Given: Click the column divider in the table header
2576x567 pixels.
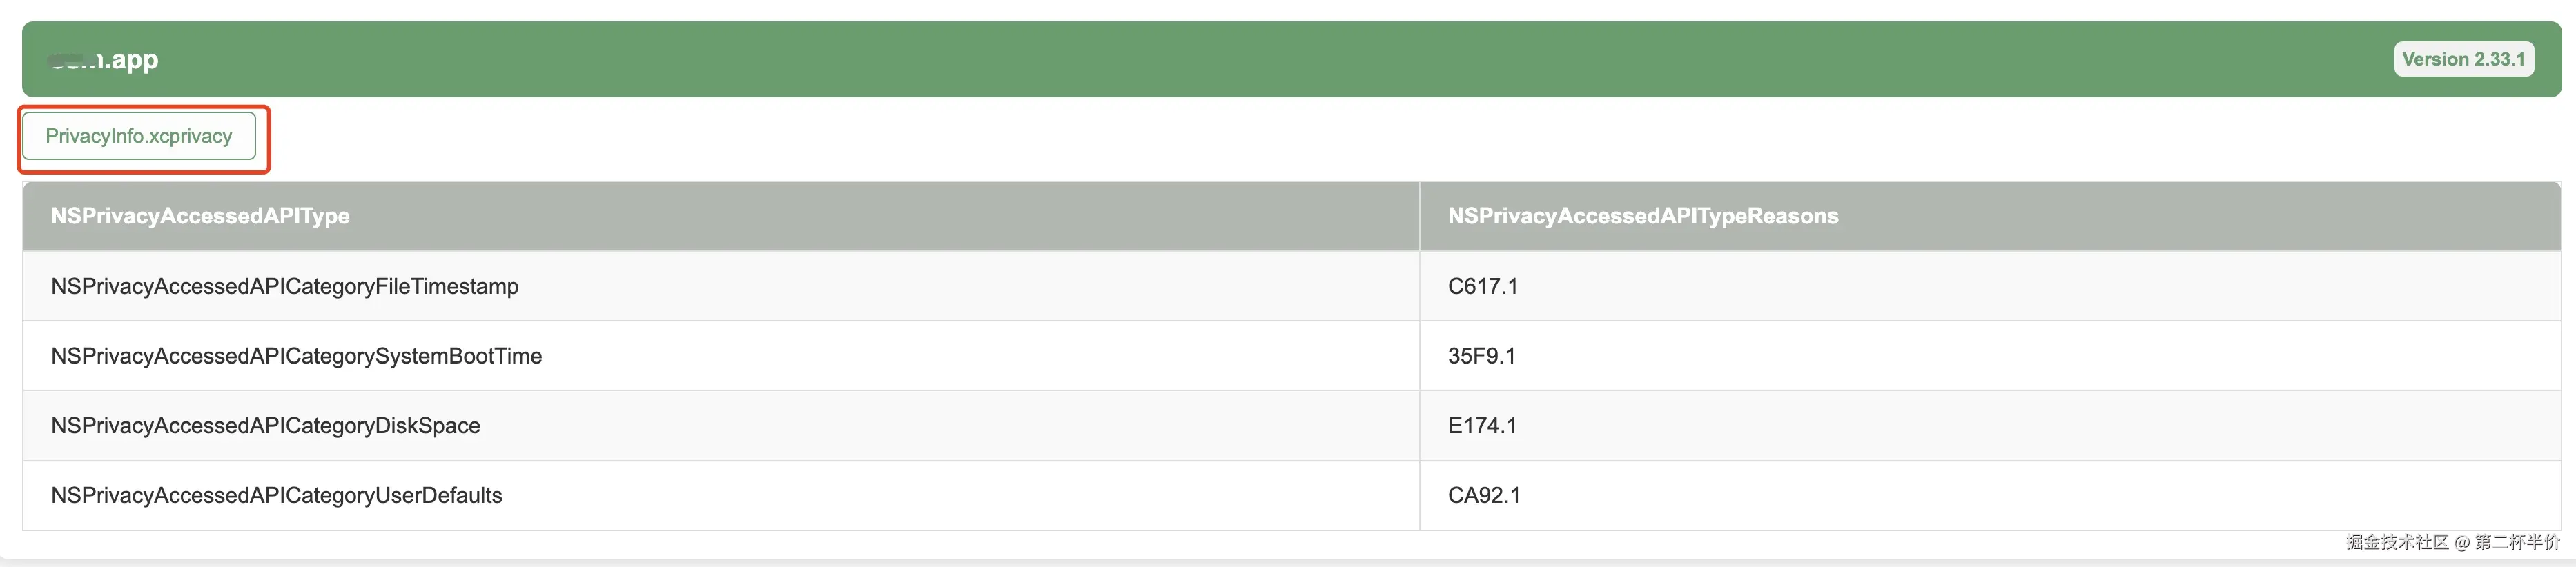Looking at the screenshot, I should pyautogui.click(x=1419, y=216).
